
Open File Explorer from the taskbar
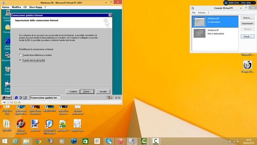click(x=26, y=141)
